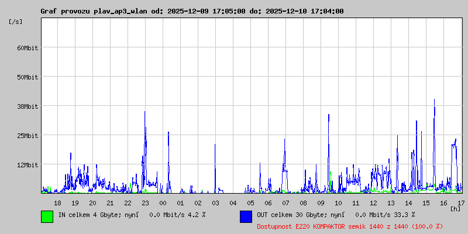The height and width of the screenshot is (234, 468).
Task: Click hour label 19 on the time axis
Action: pyautogui.click(x=75, y=203)
